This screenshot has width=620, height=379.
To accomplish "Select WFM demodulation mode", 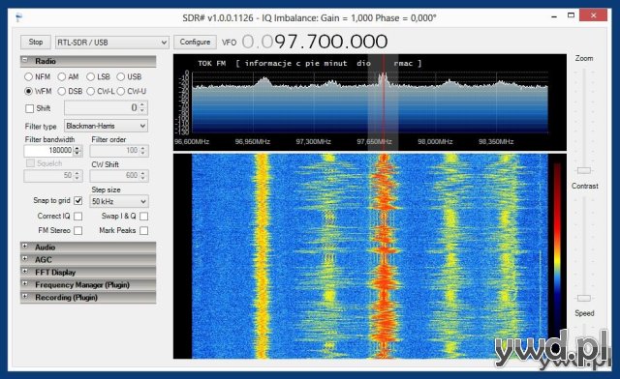I will tap(28, 91).
